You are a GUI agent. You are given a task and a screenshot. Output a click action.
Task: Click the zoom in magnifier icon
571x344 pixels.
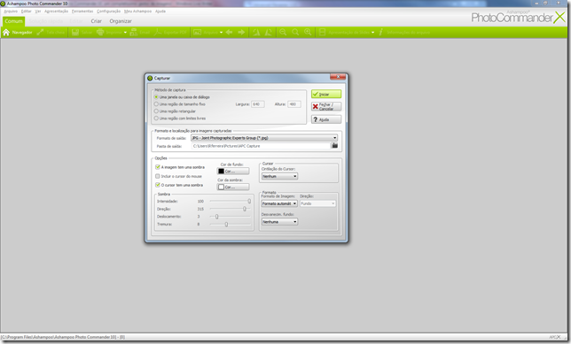pyautogui.click(x=308, y=33)
